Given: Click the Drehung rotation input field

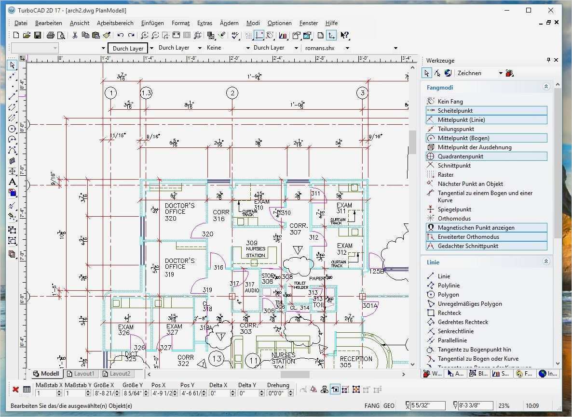Looking at the screenshot, I should pyautogui.click(x=278, y=393).
